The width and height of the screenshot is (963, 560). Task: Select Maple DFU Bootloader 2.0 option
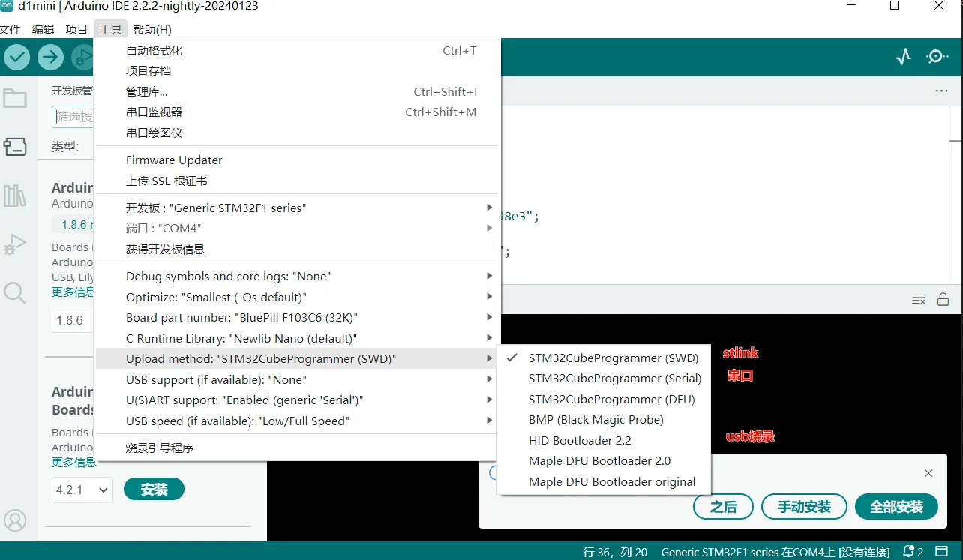click(x=599, y=461)
